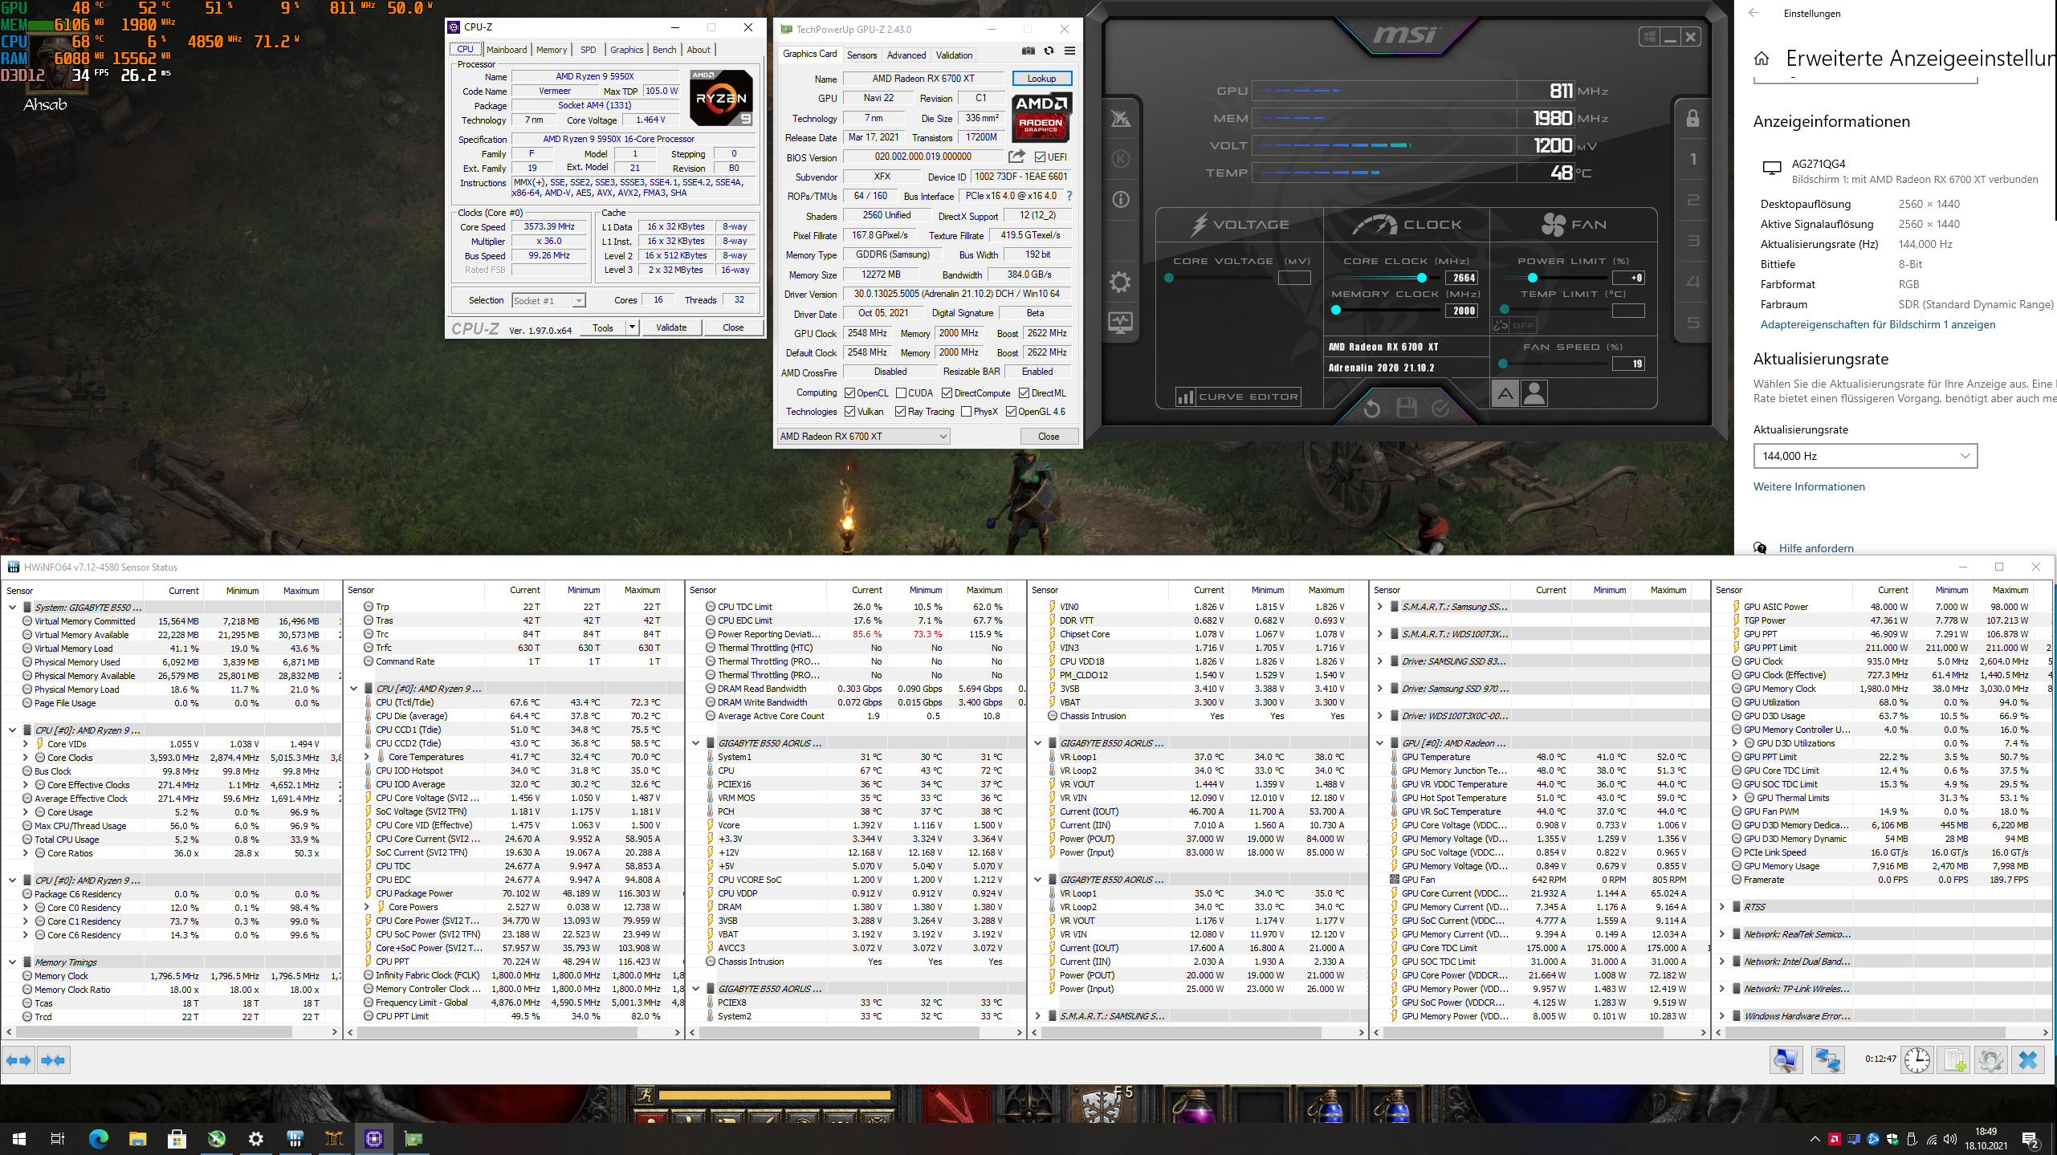Switch to the Sensors tab in GPU-Z
The height and width of the screenshot is (1155, 2057).
(863, 55)
